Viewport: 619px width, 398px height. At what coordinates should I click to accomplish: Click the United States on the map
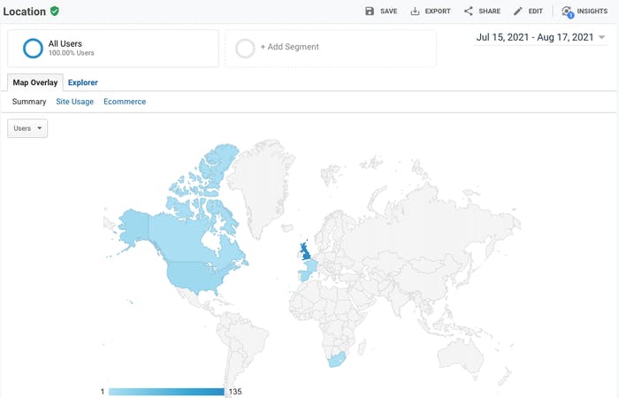pyautogui.click(x=195, y=274)
